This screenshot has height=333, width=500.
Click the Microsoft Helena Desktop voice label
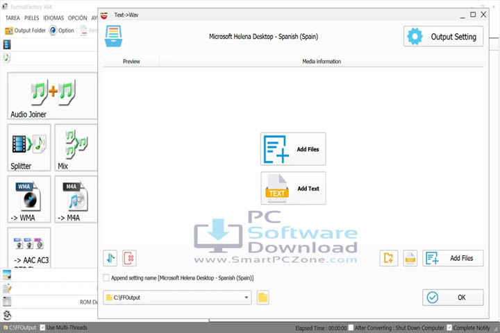pyautogui.click(x=263, y=37)
